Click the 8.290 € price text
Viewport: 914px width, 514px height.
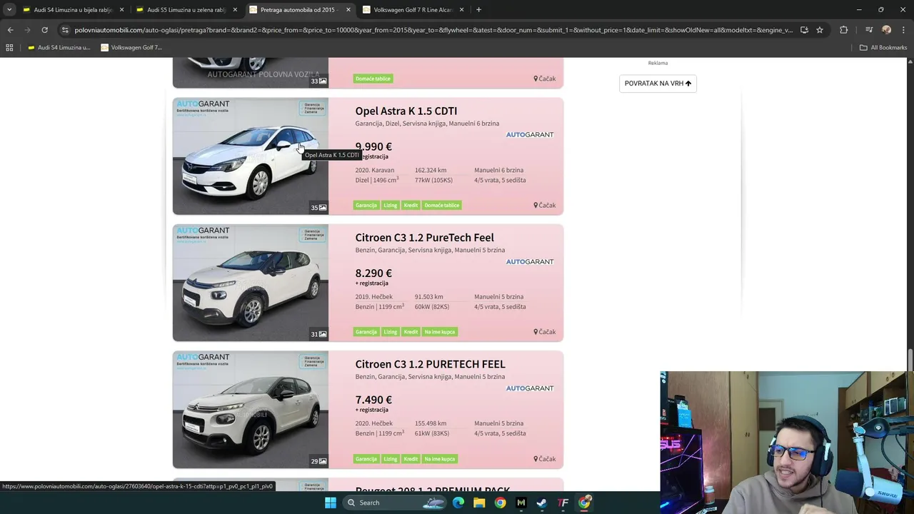pos(373,273)
